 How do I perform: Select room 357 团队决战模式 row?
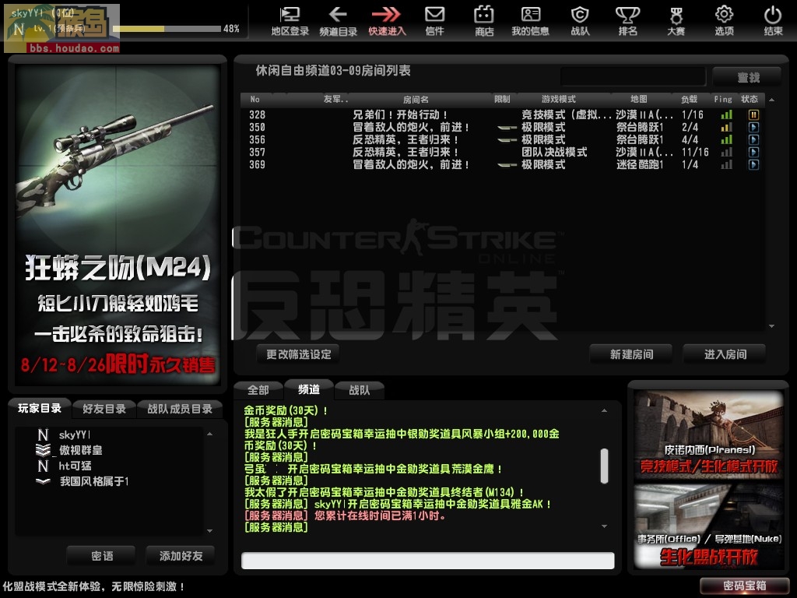tap(504, 152)
